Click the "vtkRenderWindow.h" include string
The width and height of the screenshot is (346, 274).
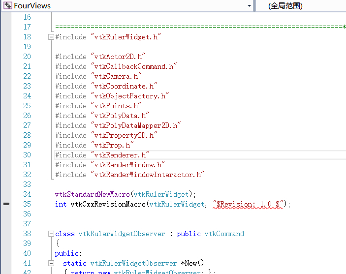[x=128, y=165]
